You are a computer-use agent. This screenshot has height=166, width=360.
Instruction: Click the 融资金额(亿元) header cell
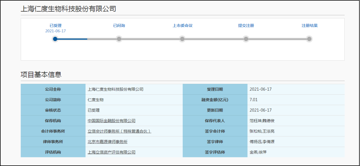click(215, 100)
